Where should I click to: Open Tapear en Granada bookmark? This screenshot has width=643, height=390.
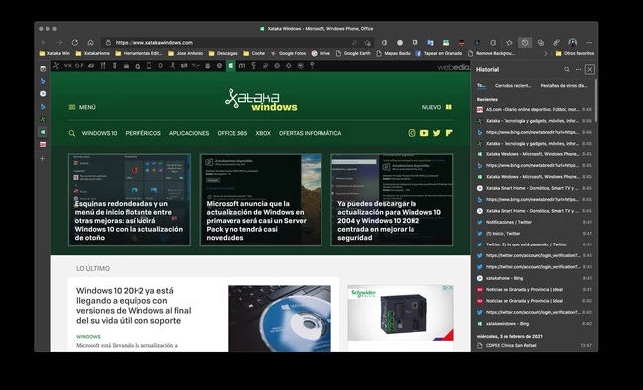[439, 53]
